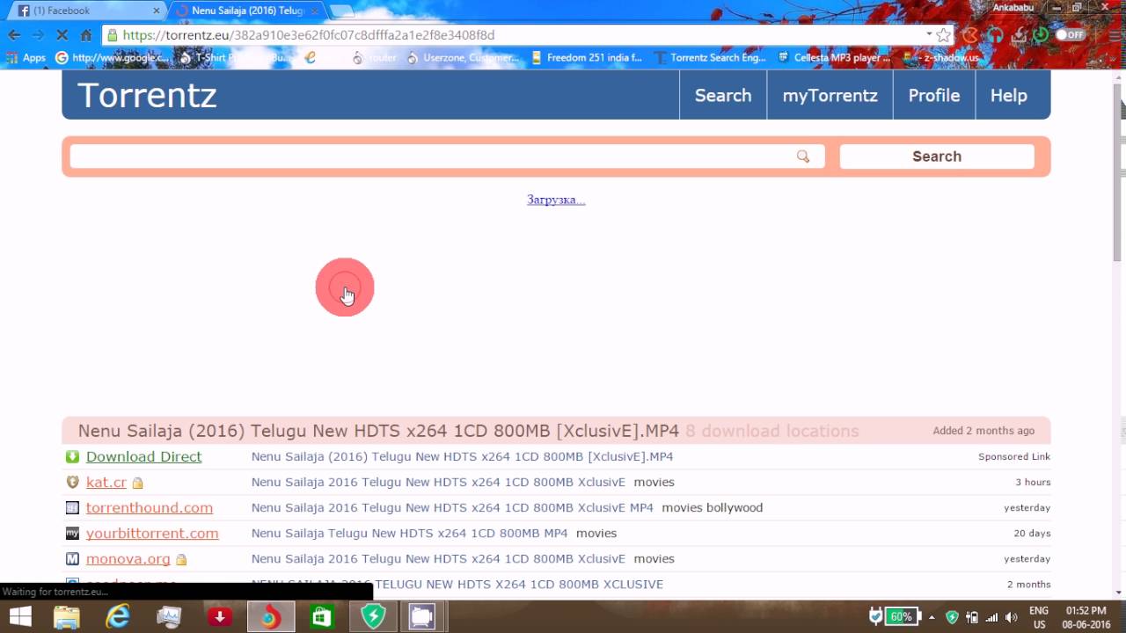The image size is (1126, 633).
Task: Click the magnifier icon in search box
Action: coord(803,156)
